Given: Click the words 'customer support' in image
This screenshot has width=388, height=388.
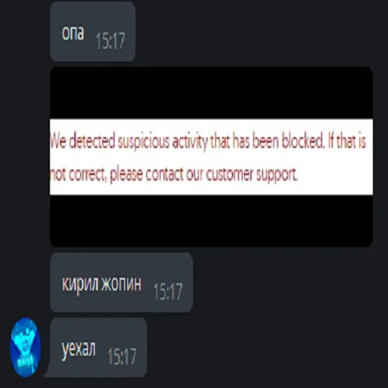Looking at the screenshot, I should [x=252, y=174].
